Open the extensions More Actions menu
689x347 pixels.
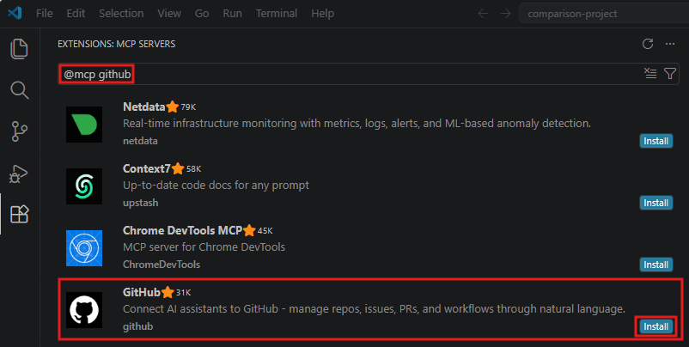click(669, 44)
